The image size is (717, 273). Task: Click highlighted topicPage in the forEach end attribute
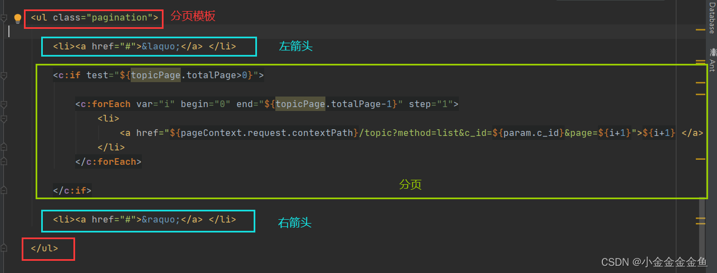click(x=300, y=104)
